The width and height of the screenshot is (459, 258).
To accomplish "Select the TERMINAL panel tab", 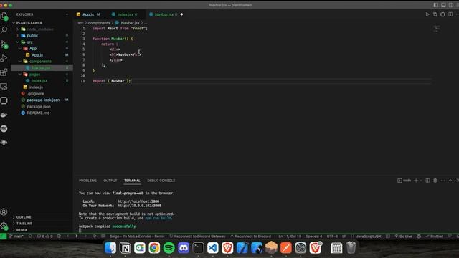I will click(x=132, y=181).
